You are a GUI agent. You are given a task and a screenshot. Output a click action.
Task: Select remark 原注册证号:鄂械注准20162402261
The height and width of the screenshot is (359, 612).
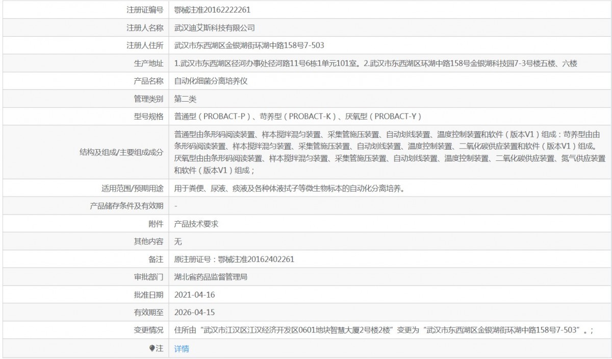click(x=234, y=259)
